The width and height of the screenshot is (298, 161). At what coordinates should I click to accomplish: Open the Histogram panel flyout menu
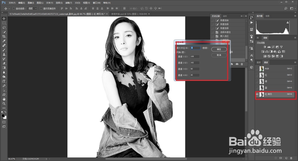point(295,16)
